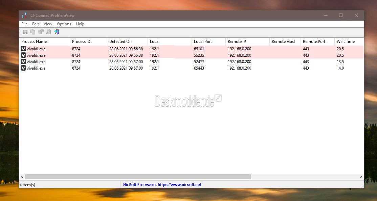The height and width of the screenshot is (201, 377).
Task: Select local port value 65101
Action: [199, 49]
